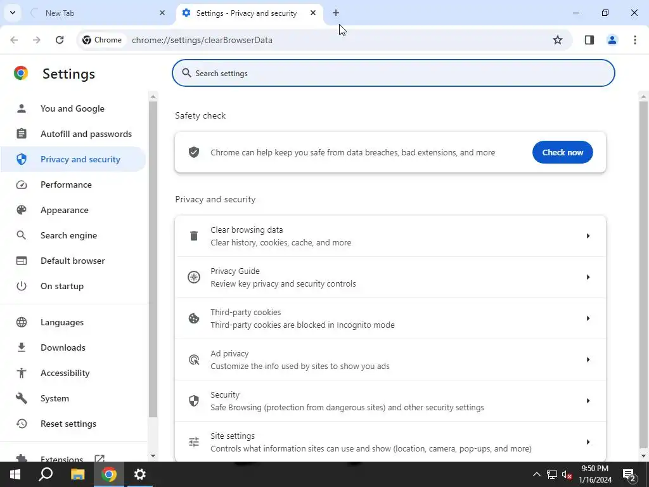Click the Reset settings history icon
This screenshot has width=649, height=487.
click(21, 424)
